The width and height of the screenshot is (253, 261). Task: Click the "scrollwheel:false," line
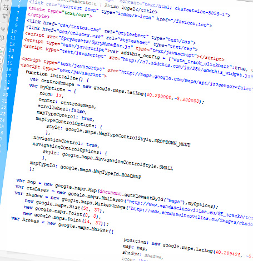coord(62,109)
